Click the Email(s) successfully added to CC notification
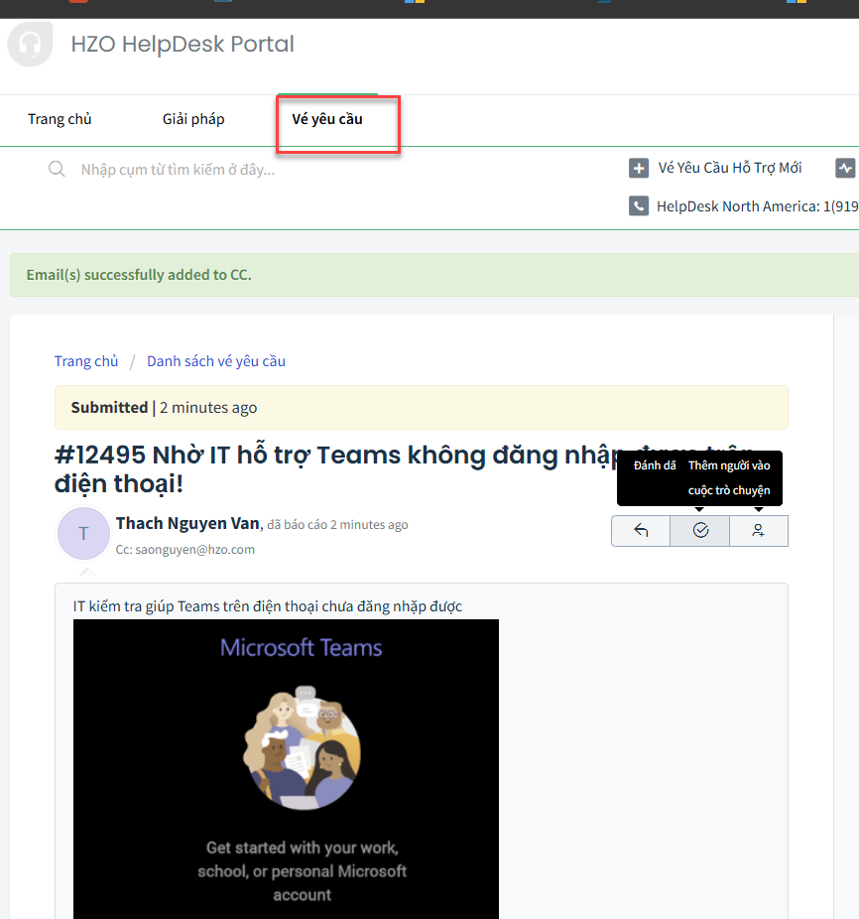The width and height of the screenshot is (859, 919). [x=434, y=275]
